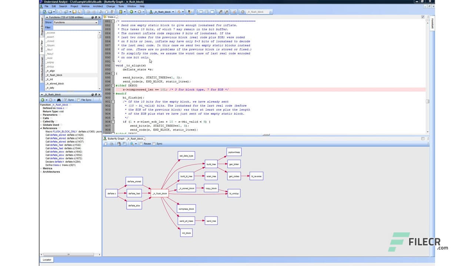Click the binoculars search icon in info browser

click(59, 100)
